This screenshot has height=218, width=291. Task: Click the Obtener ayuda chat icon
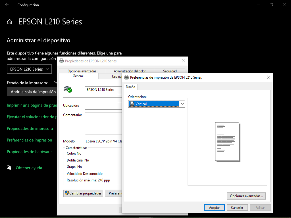coord(9,168)
